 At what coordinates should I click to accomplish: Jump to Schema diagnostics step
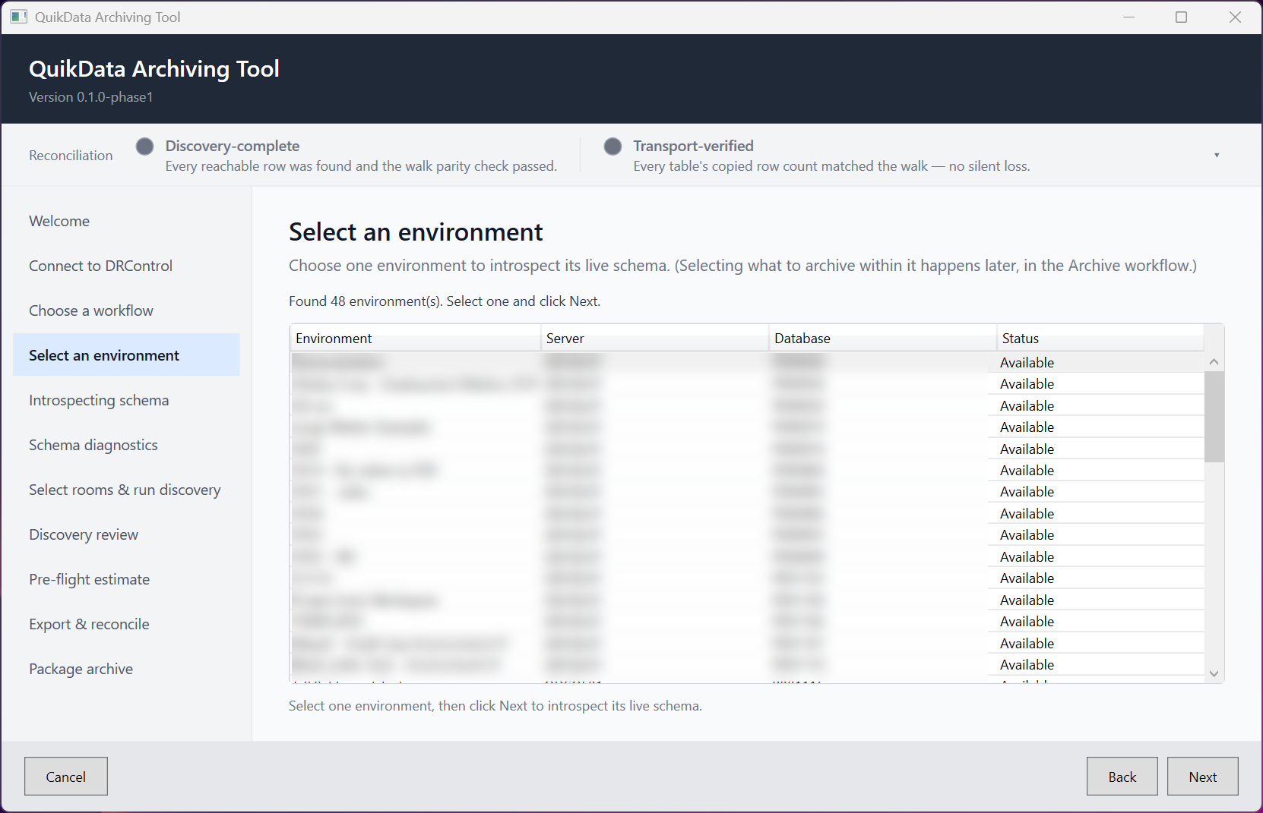[x=126, y=445]
